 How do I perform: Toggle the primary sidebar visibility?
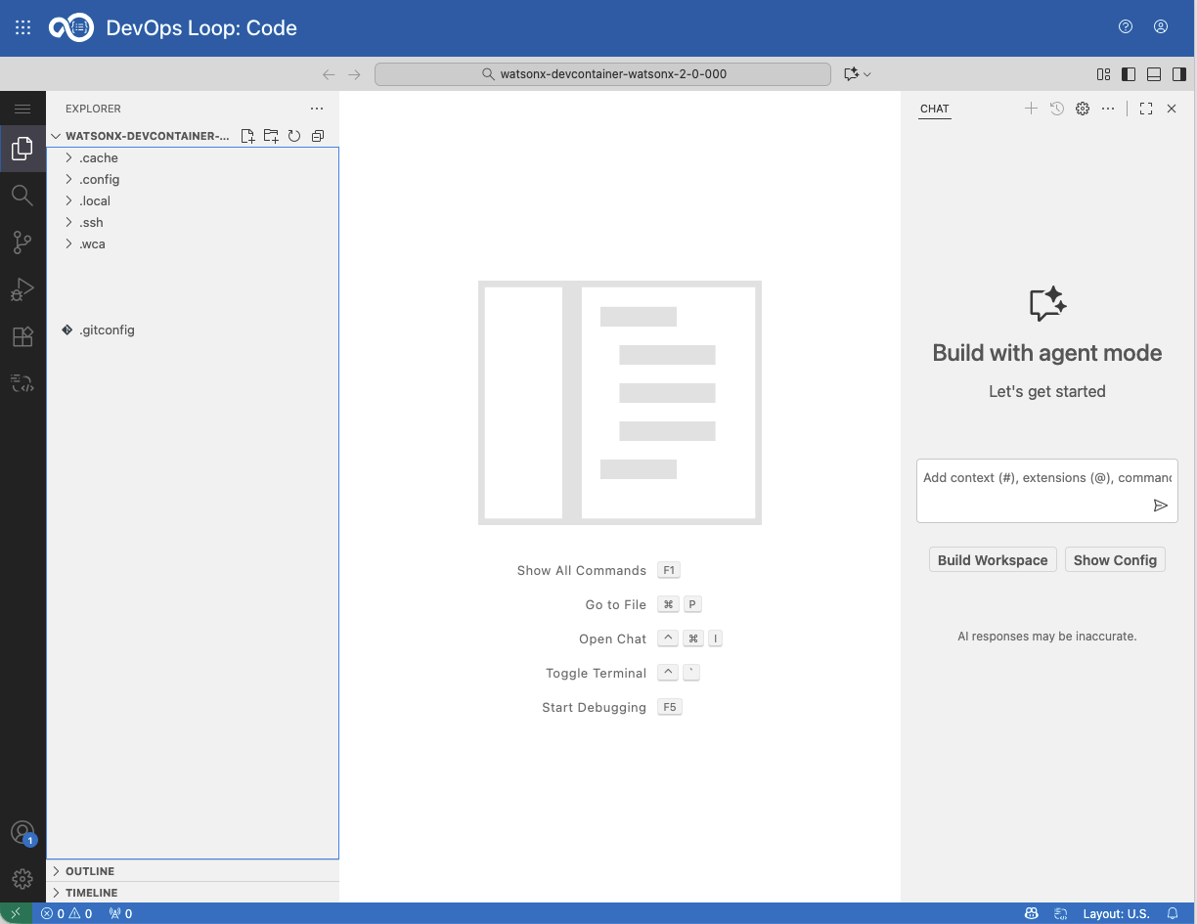click(1128, 73)
